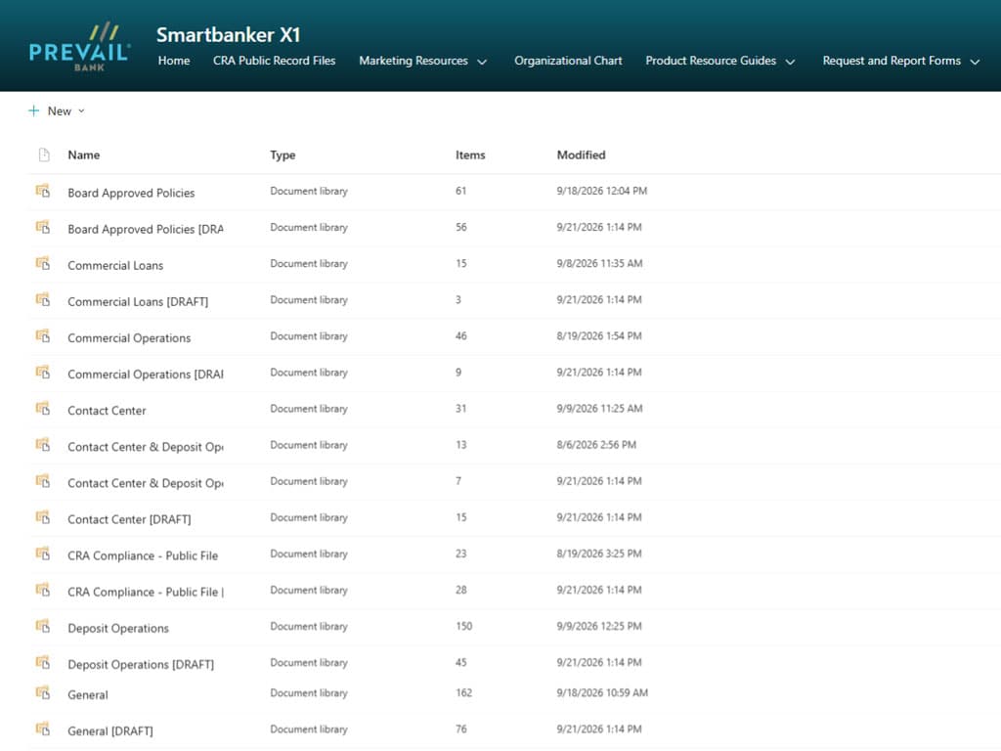Open CRA Public Record Files nav item
The width and height of the screenshot is (1001, 751).
coord(274,61)
